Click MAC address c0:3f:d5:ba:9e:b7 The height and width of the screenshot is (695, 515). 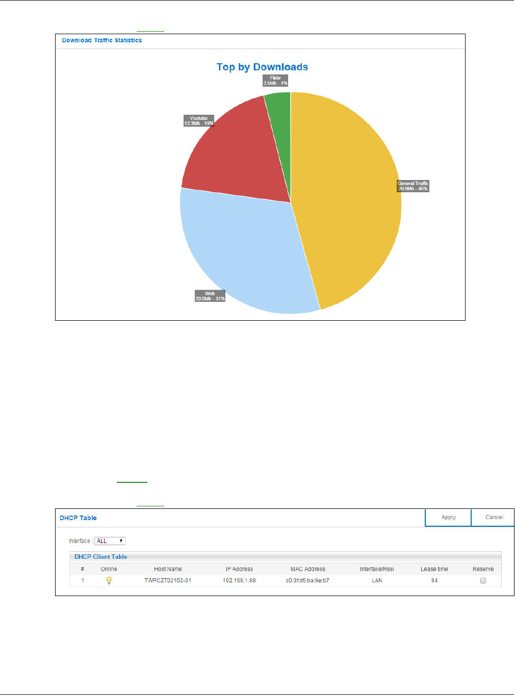[307, 580]
